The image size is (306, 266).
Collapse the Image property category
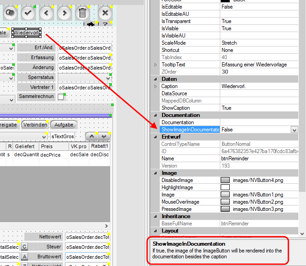(156, 173)
